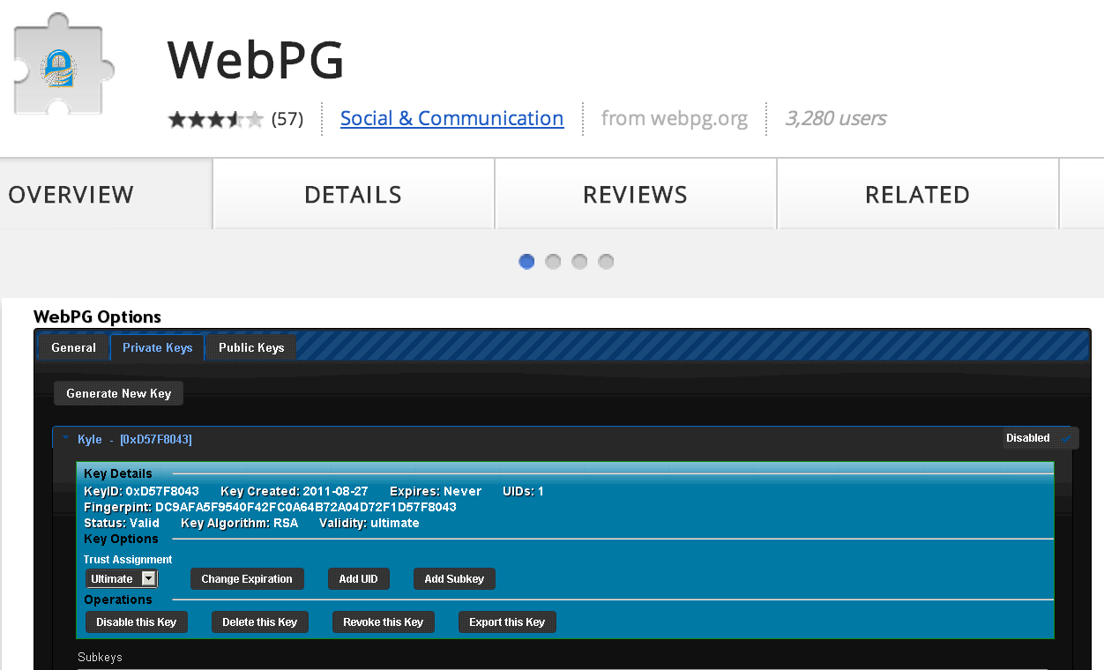Click 'Validity: ultimate' text
This screenshot has height=670, width=1104.
[x=369, y=523]
